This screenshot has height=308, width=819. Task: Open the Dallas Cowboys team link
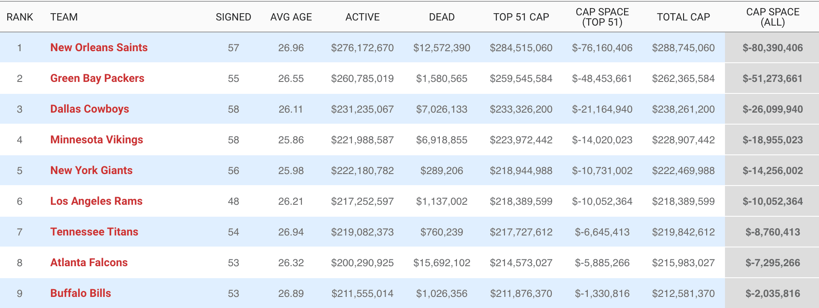click(89, 109)
